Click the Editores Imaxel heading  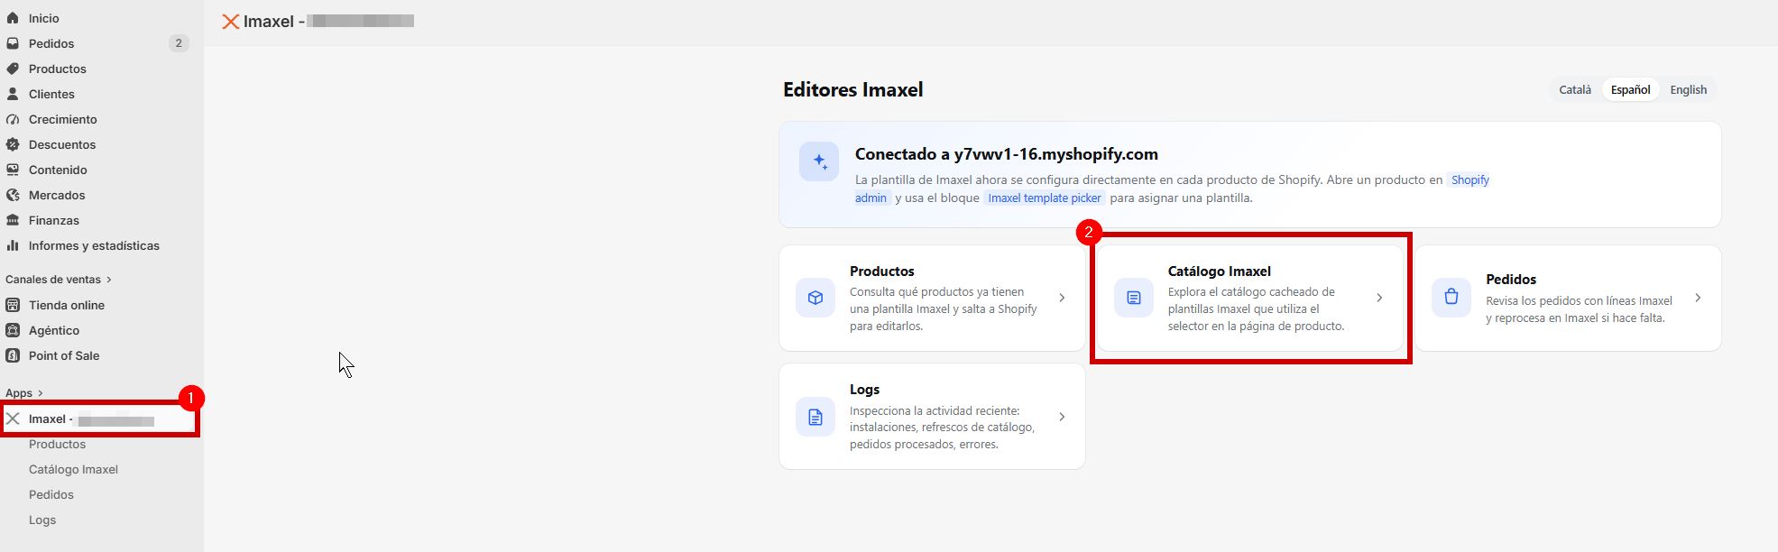(852, 89)
